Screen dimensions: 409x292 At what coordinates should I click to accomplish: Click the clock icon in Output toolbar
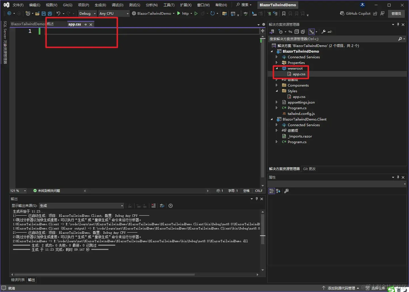click(x=171, y=206)
